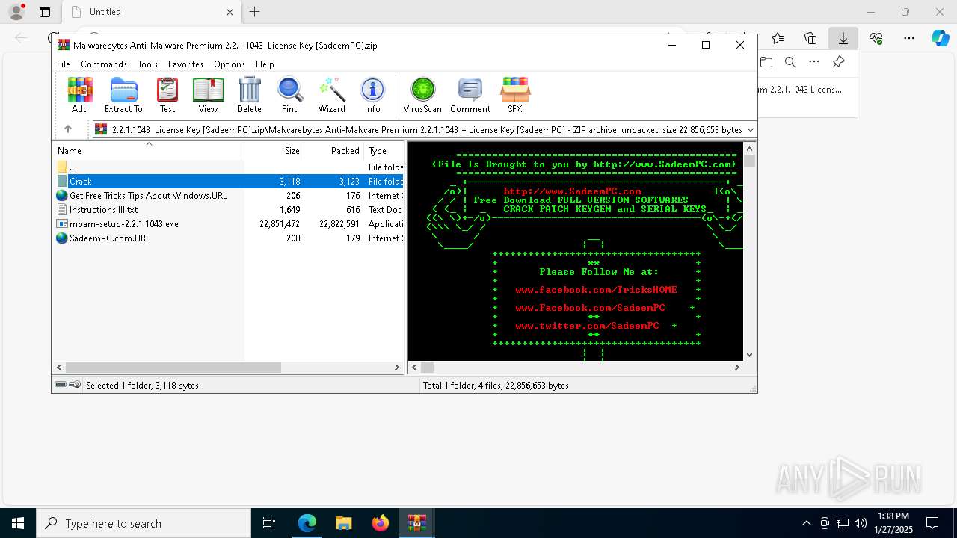Open File Explorer from taskbar
Viewport: 957px width, 538px height.
[x=344, y=523]
